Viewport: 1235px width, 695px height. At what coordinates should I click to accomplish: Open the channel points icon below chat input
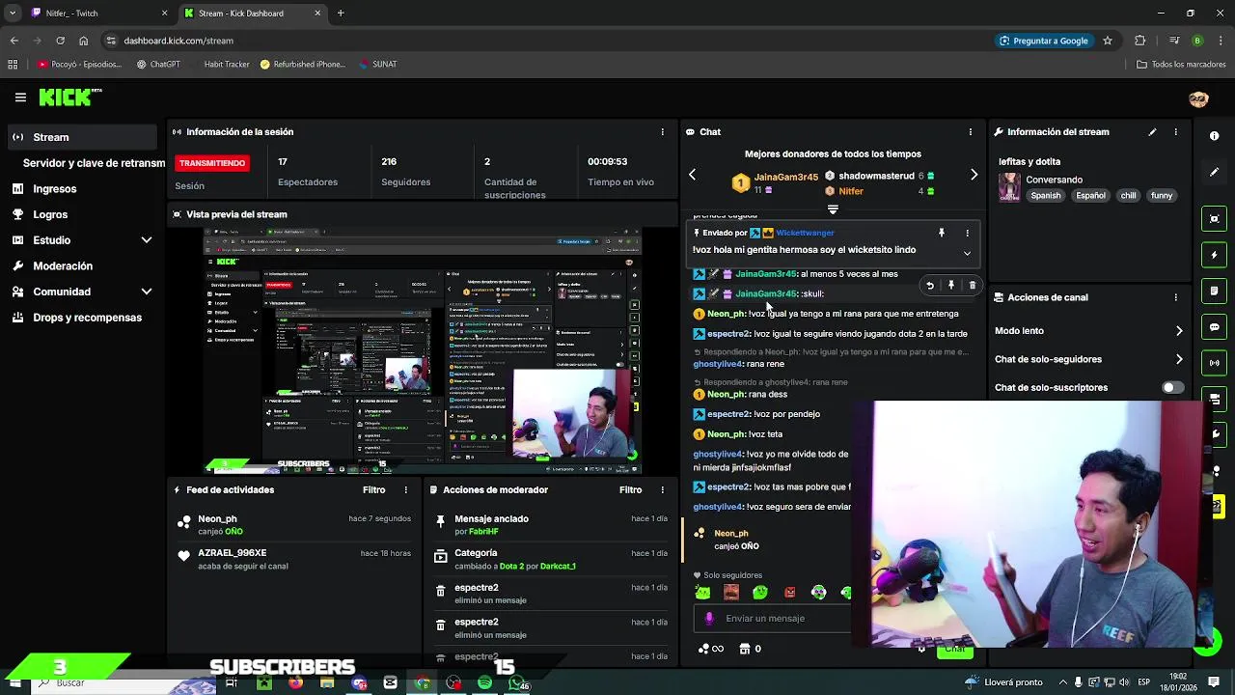(x=709, y=649)
